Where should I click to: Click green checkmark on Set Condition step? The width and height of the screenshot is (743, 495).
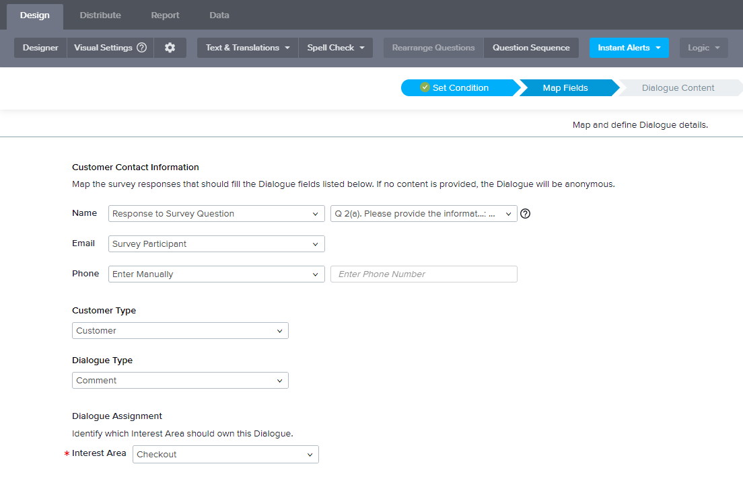coord(425,87)
